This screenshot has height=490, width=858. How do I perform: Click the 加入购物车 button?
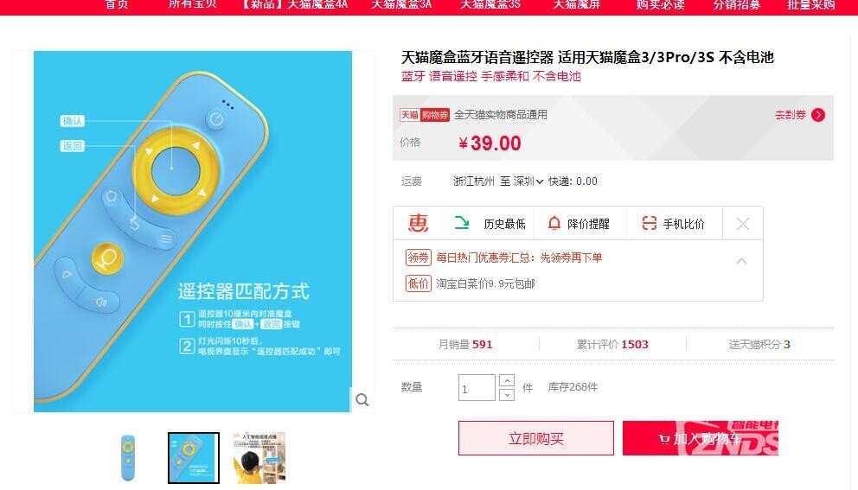[x=701, y=438]
